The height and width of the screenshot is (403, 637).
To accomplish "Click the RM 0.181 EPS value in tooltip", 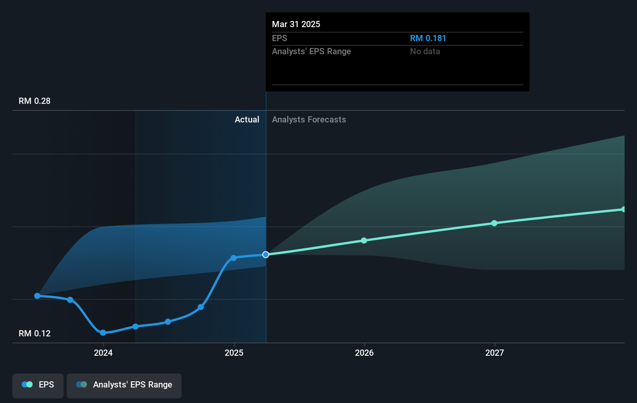I will (x=428, y=38).
